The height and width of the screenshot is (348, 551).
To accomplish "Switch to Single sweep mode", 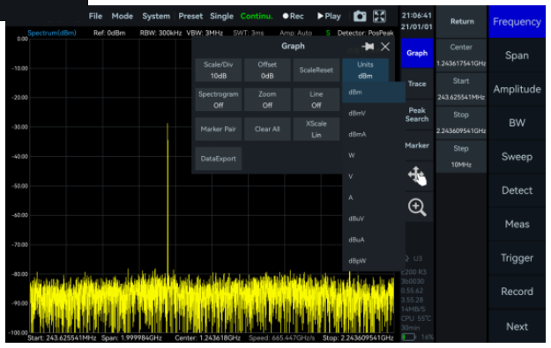I will pos(222,16).
